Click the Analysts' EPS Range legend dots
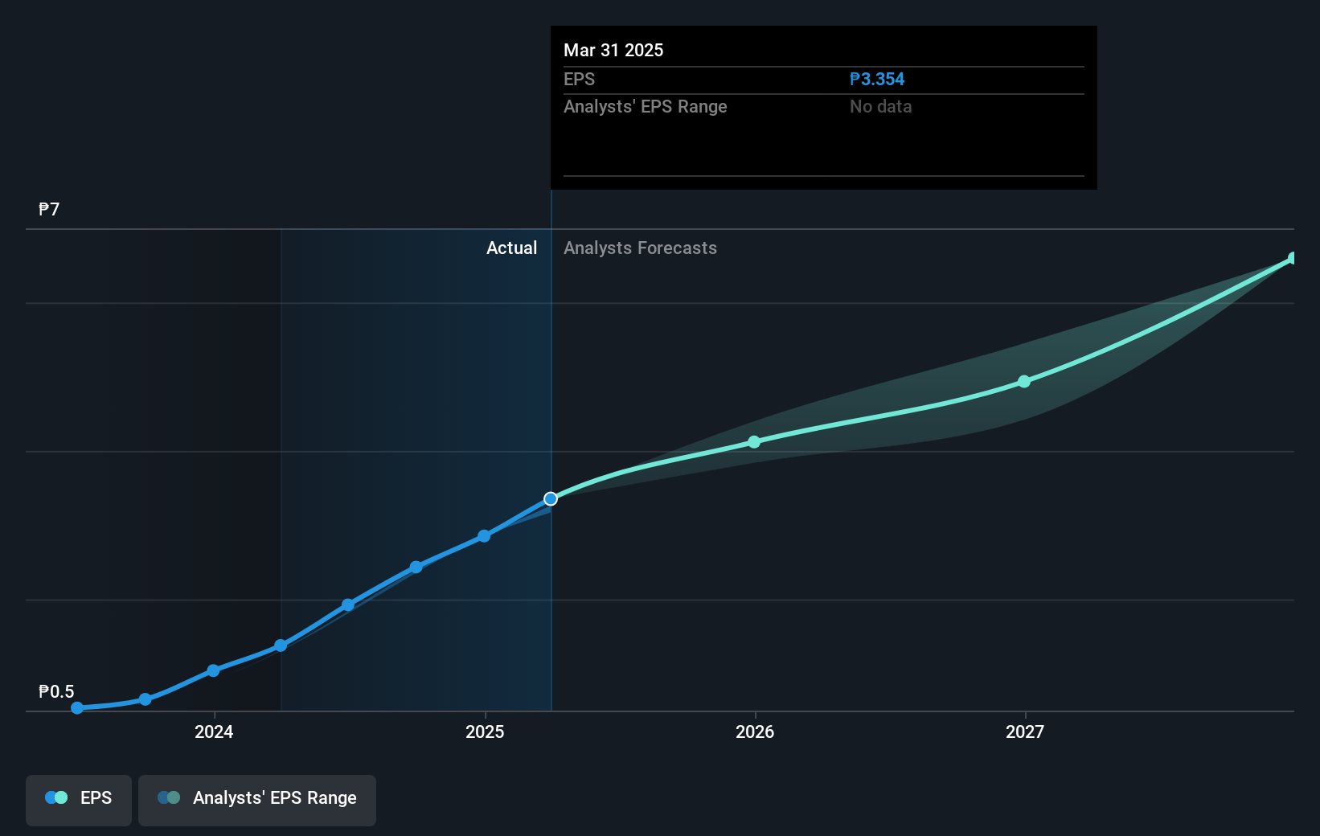Image resolution: width=1320 pixels, height=836 pixels. click(169, 797)
